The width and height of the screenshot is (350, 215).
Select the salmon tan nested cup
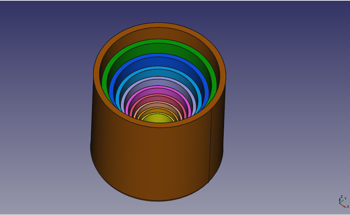pos(158,104)
